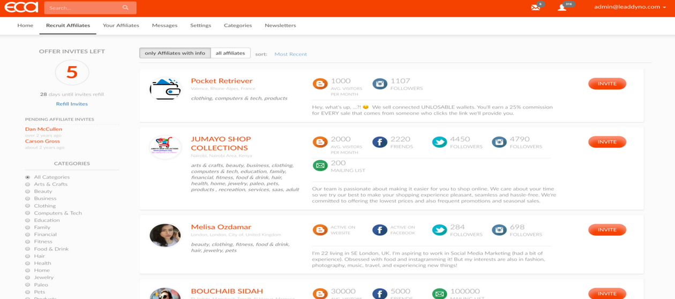
Task: Show only Affiliates with info
Action: [x=175, y=53]
